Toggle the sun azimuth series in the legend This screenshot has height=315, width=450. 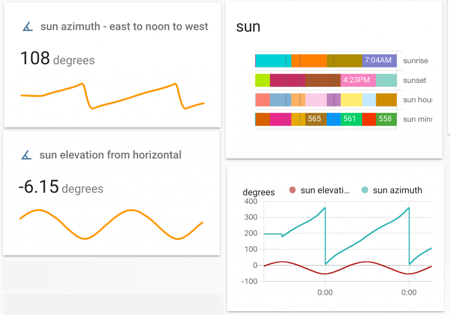click(398, 190)
